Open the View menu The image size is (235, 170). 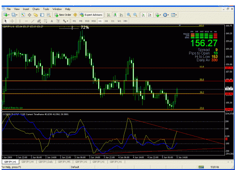click(x=17, y=9)
